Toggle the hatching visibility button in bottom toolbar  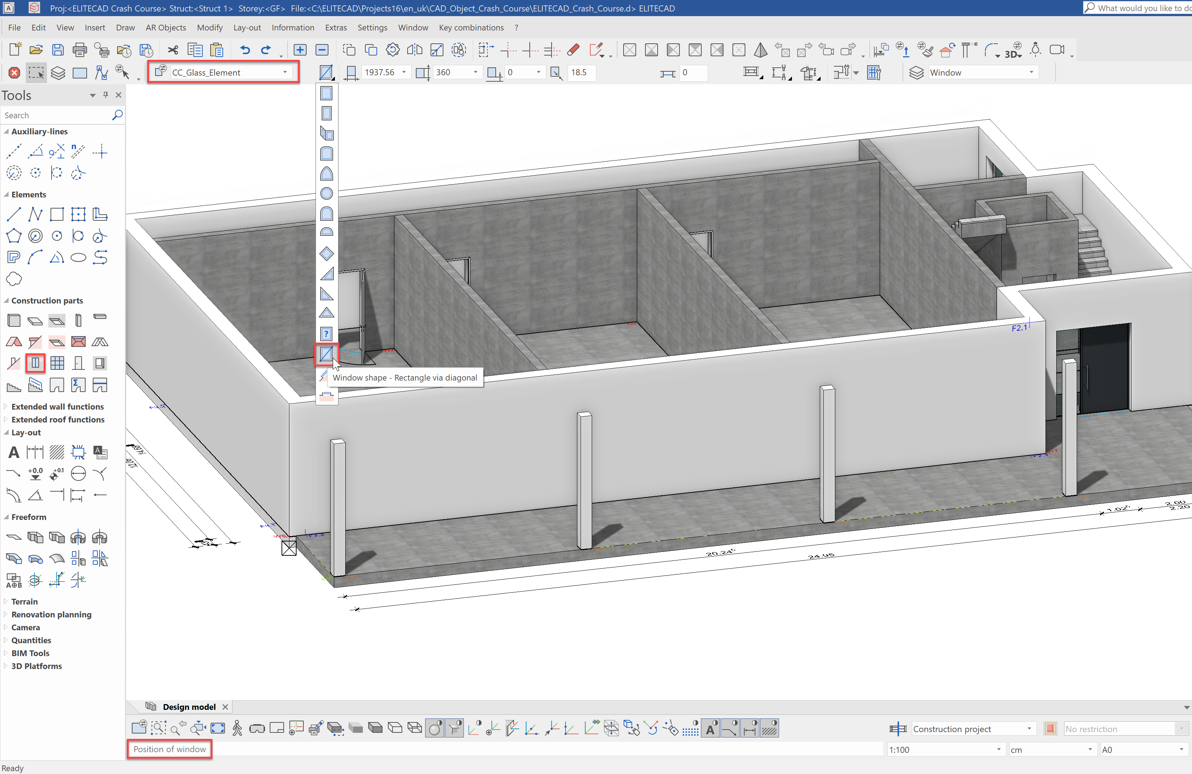[x=769, y=728]
